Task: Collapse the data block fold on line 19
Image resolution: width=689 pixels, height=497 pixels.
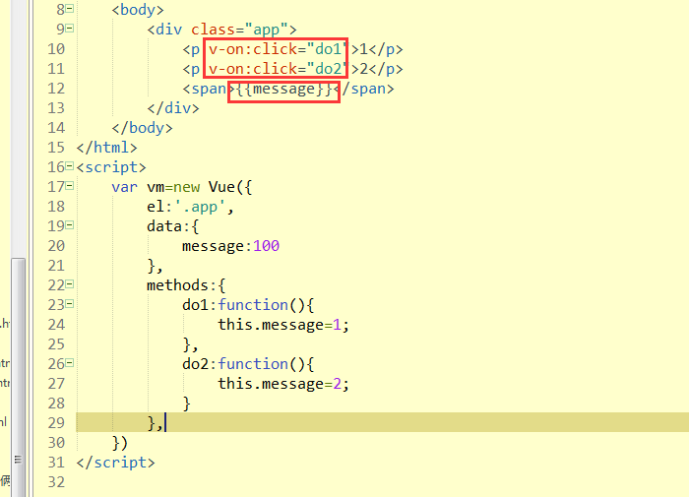Action: coord(70,225)
